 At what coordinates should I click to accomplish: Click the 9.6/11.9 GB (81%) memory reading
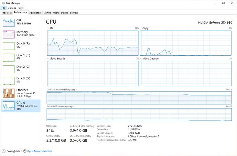(x=25, y=35)
